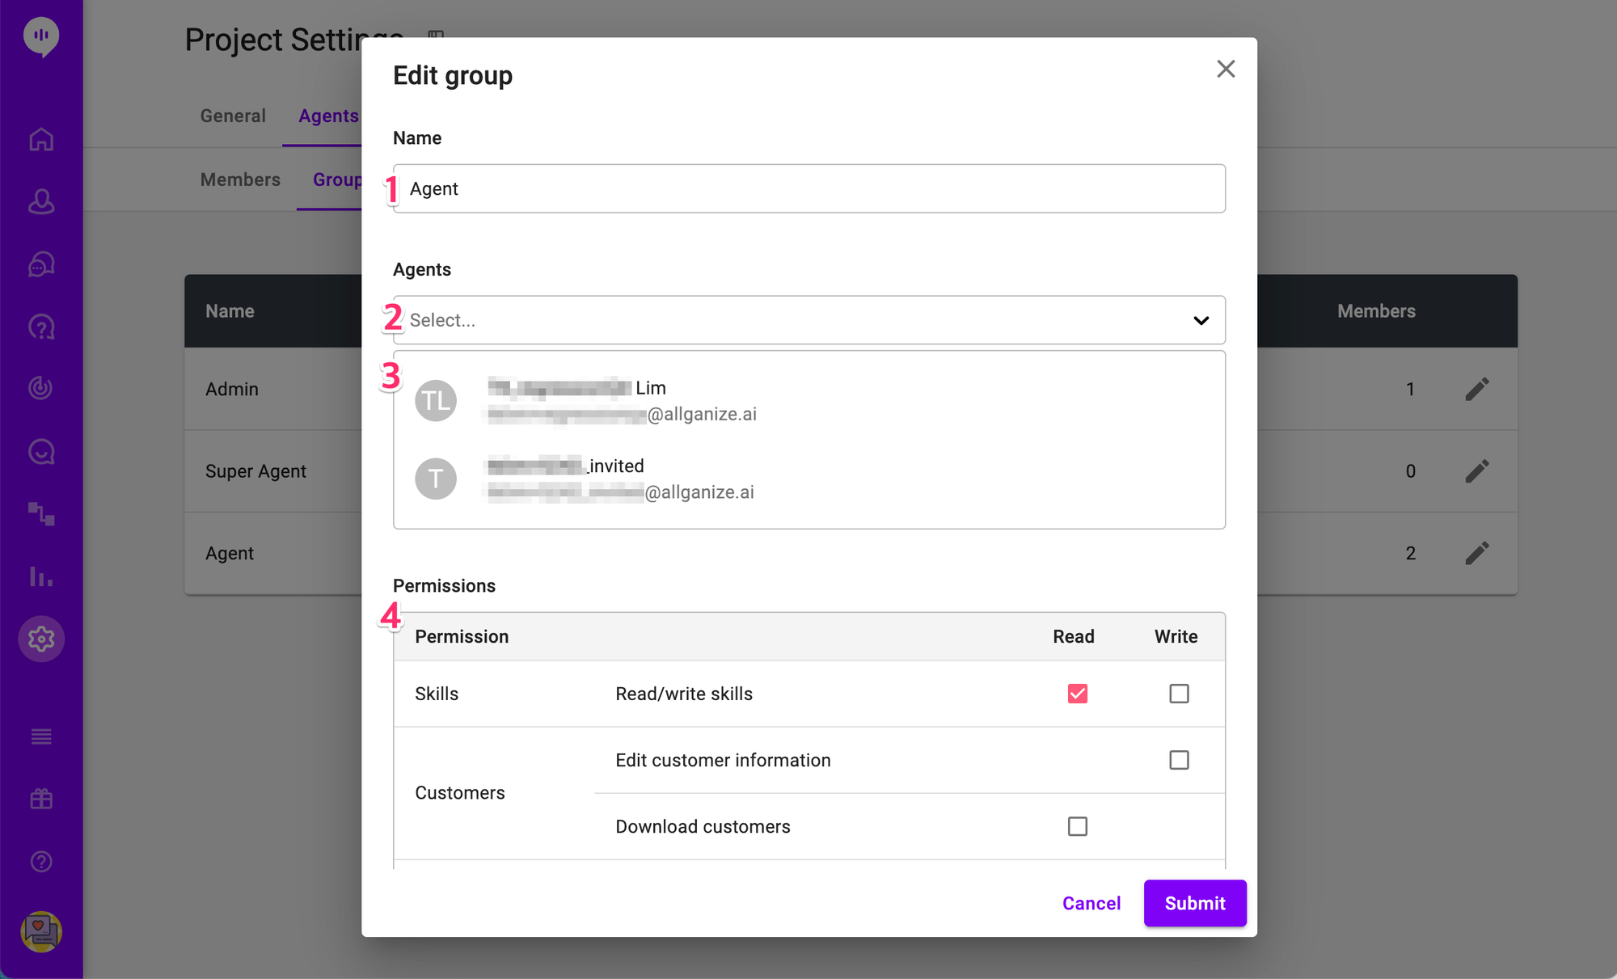
Task: Enable the Write checkbox for Skills
Action: coord(1179,694)
